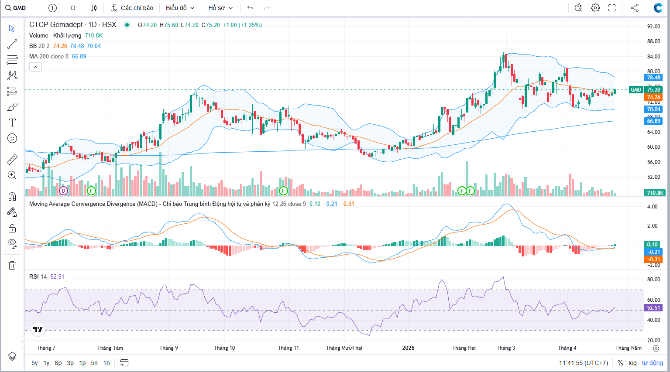This screenshot has width=670, height=372.
Task: Click the trash icon to remove drawings
Action: (12, 265)
